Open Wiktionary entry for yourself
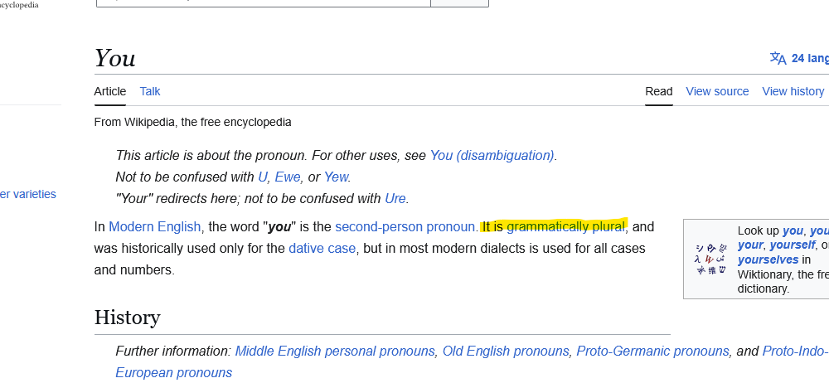The width and height of the screenshot is (829, 383). [791, 245]
